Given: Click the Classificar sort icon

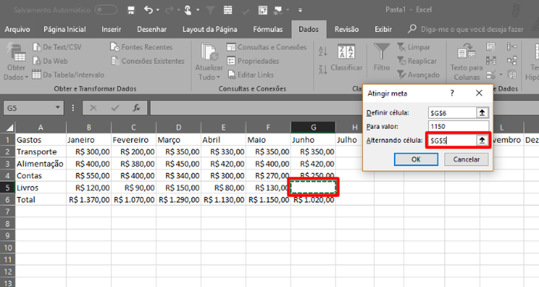Looking at the screenshot, I should pyautogui.click(x=346, y=52).
